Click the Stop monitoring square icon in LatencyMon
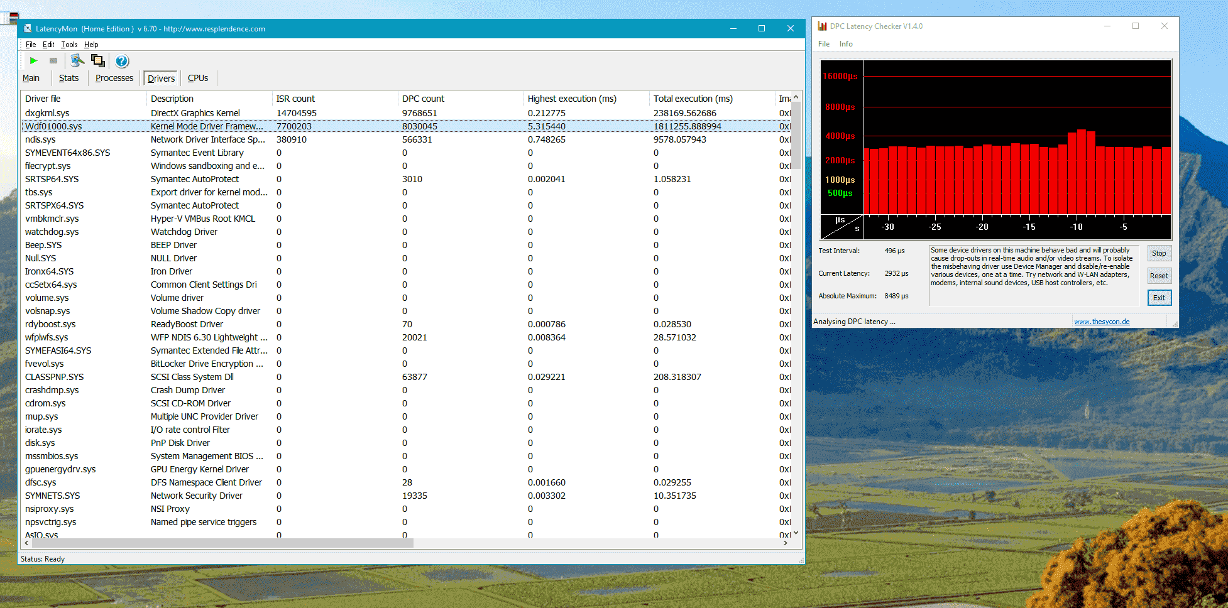Screen dimensions: 1228x608 tap(53, 61)
